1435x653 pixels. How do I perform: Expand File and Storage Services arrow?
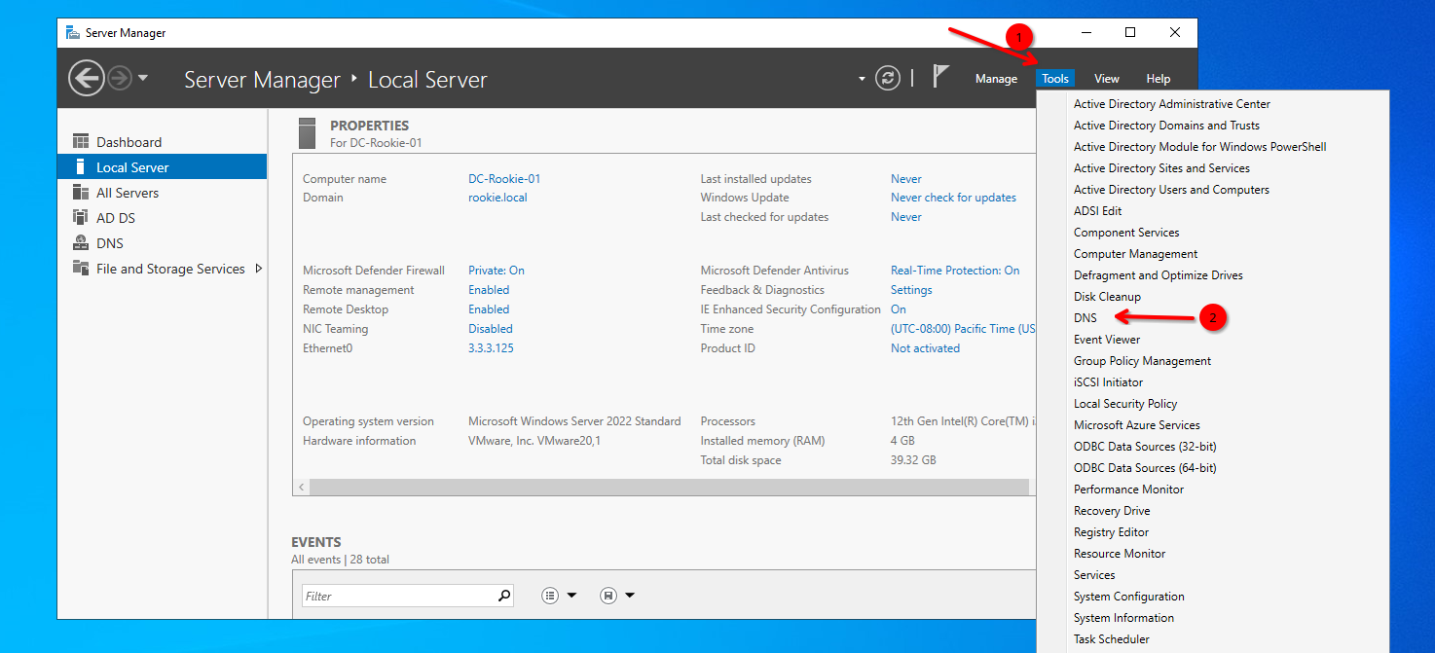click(258, 269)
